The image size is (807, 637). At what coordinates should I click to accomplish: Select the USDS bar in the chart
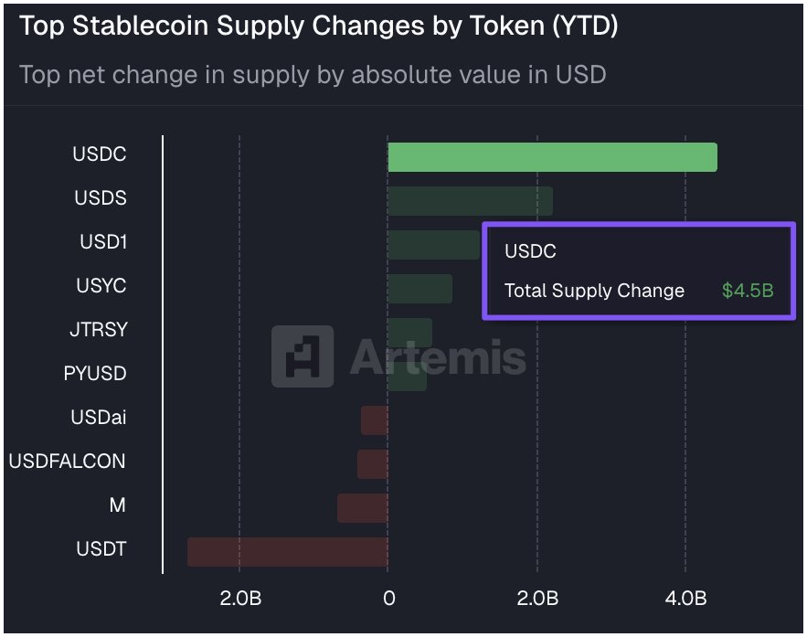[x=470, y=201]
